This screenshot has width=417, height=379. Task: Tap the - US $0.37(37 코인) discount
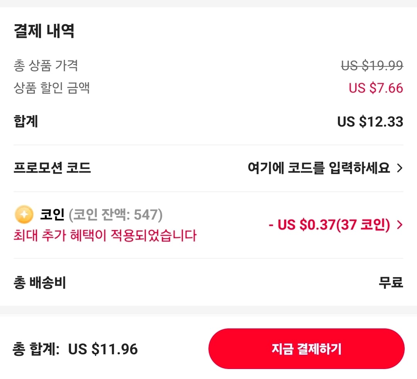329,225
